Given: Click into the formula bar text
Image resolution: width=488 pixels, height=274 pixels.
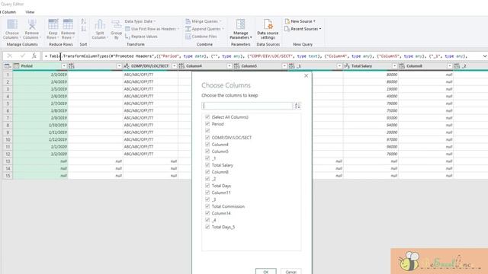Looking at the screenshot, I should (x=262, y=56).
